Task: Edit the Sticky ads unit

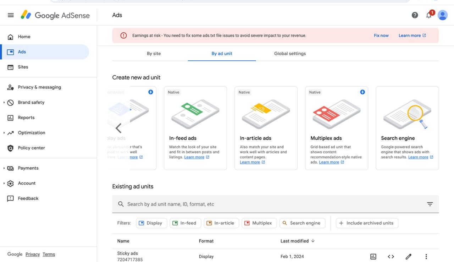Action: [x=409, y=257]
